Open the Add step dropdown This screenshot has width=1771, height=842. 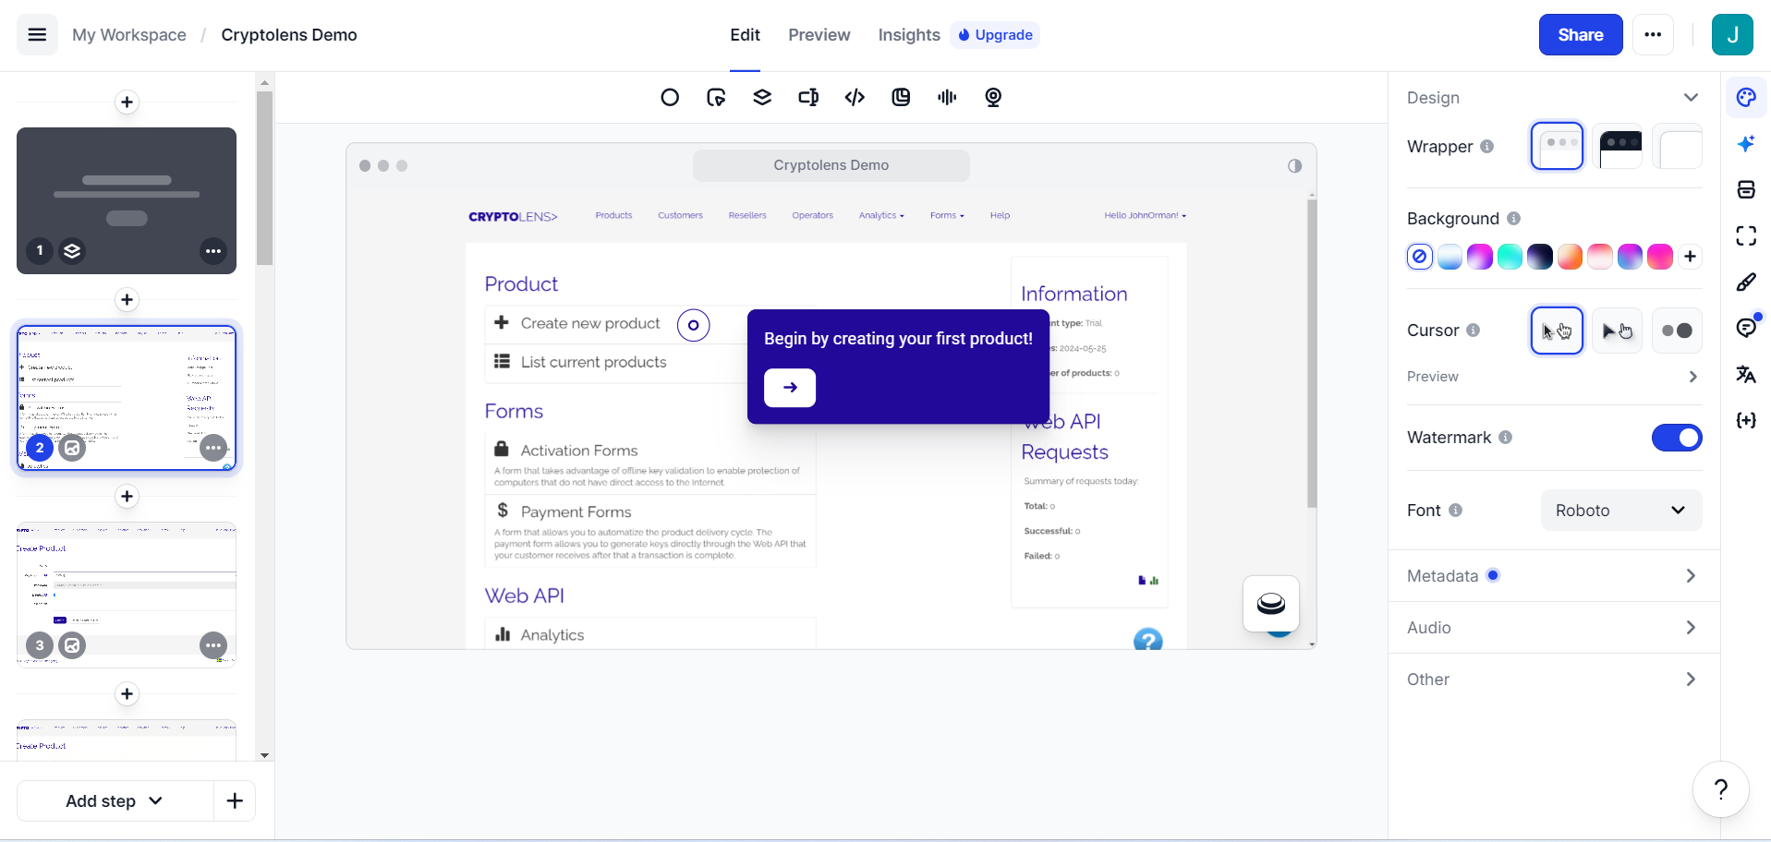pyautogui.click(x=115, y=801)
